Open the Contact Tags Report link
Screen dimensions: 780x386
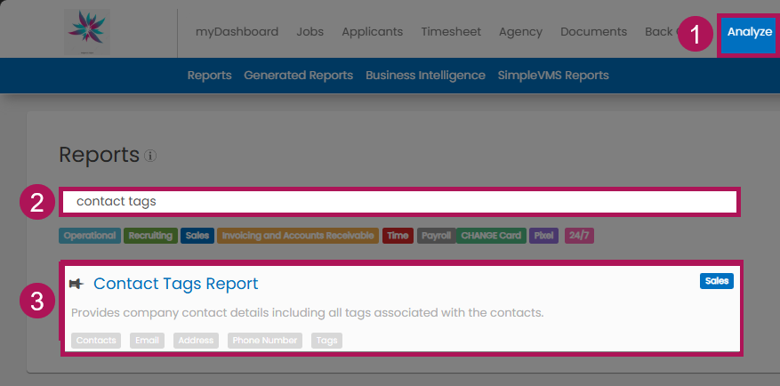click(175, 284)
